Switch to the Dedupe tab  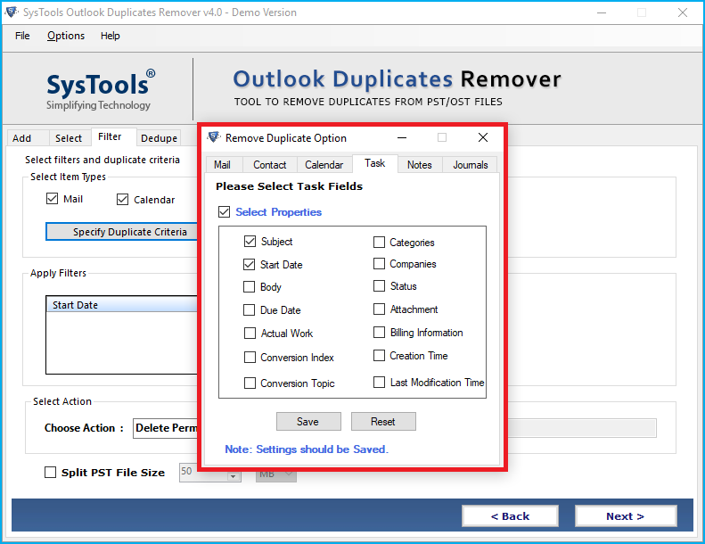(x=159, y=138)
